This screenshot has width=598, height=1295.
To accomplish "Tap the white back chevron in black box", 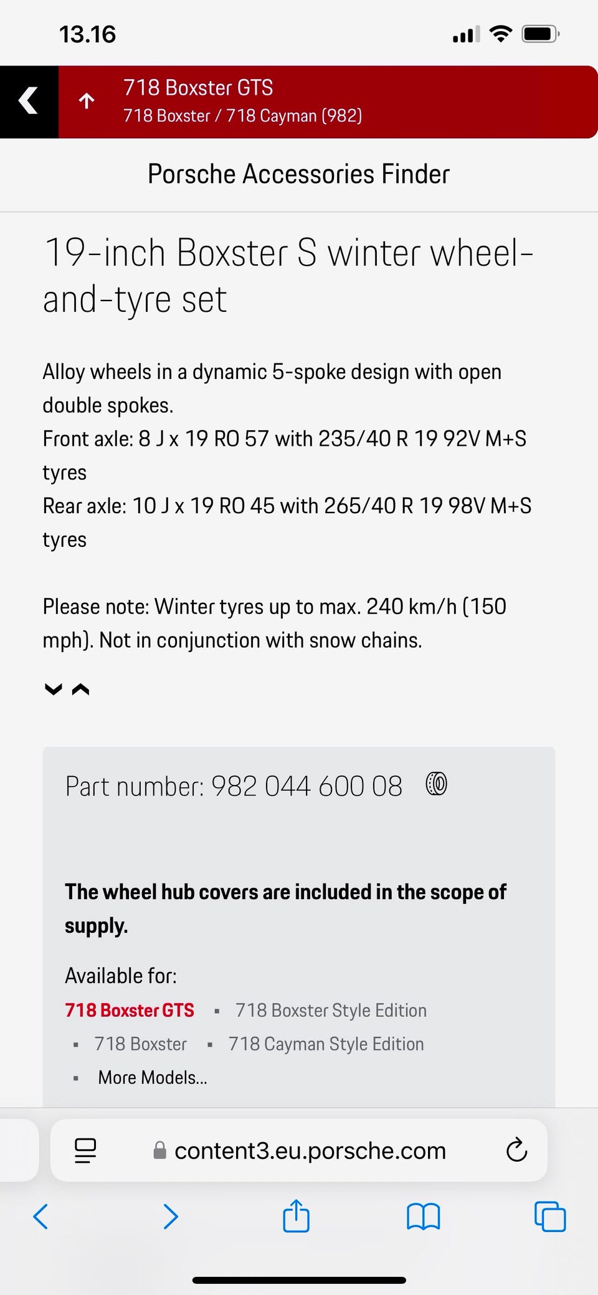I will point(28,101).
